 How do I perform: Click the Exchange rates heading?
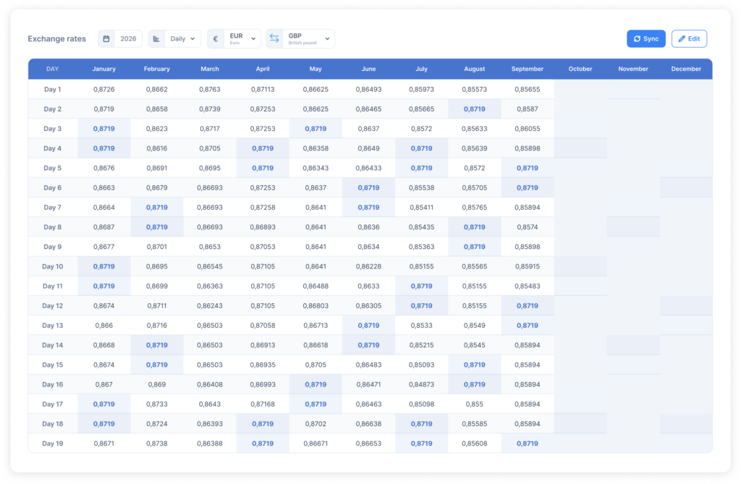click(x=56, y=39)
